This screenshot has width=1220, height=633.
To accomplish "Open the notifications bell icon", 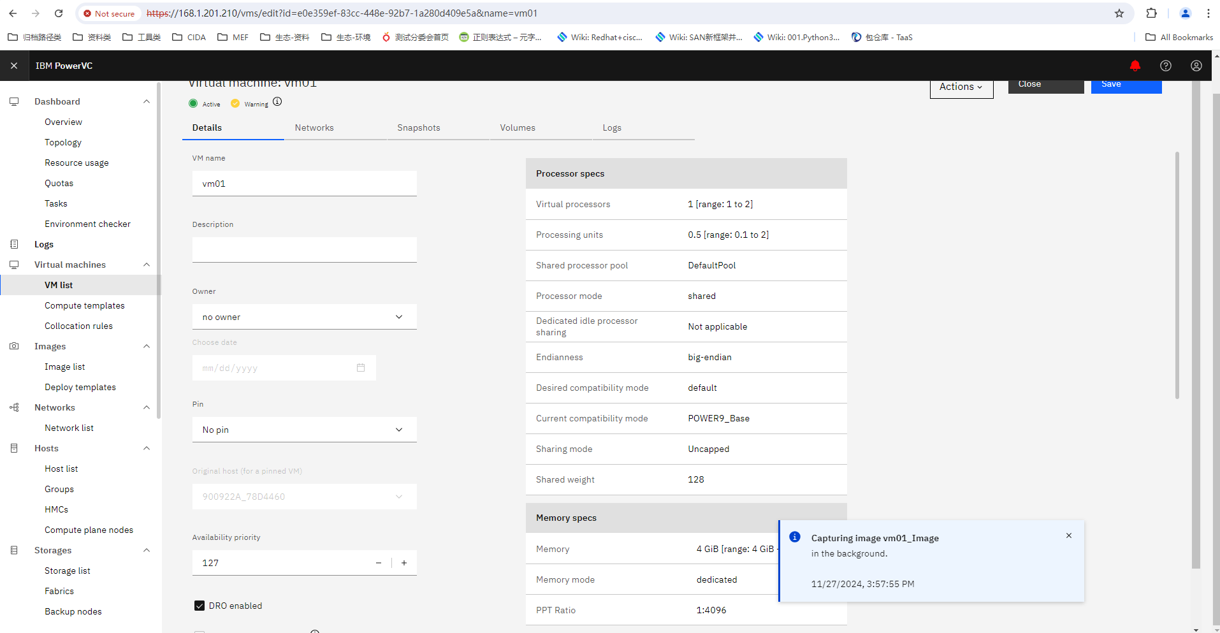I will click(1135, 66).
